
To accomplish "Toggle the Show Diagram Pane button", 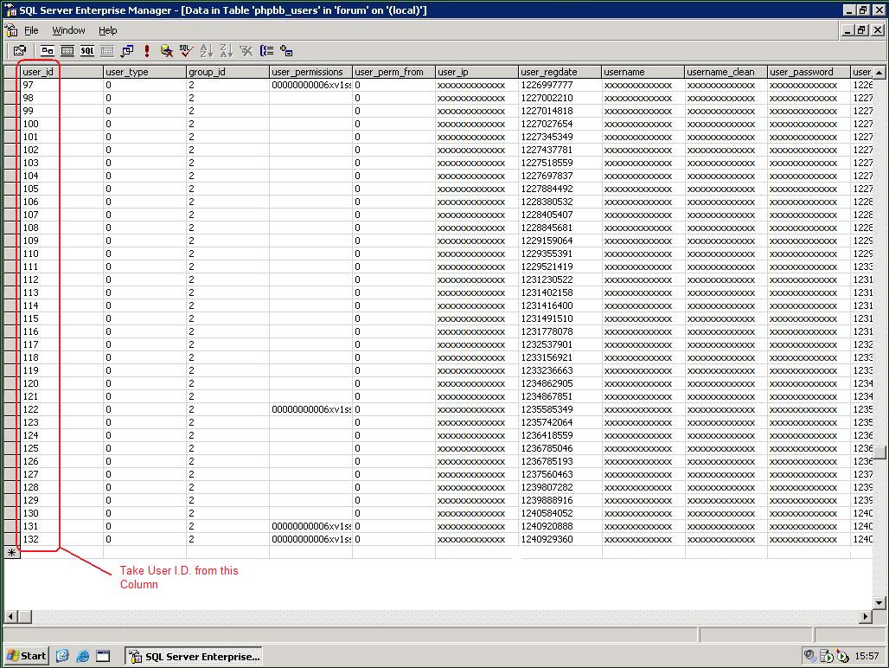I will pyautogui.click(x=48, y=51).
